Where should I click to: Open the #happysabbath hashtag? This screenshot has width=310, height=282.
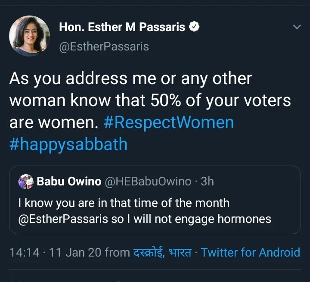click(68, 144)
